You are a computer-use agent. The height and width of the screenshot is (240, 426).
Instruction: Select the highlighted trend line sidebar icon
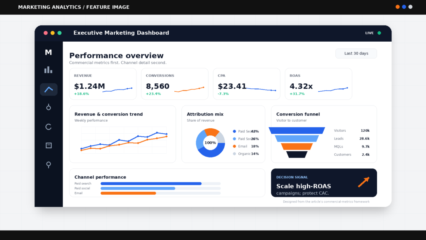(x=49, y=89)
